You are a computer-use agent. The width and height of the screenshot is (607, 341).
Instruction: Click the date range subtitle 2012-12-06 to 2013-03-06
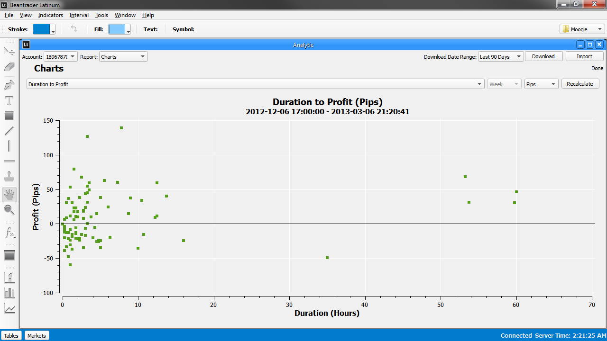coord(328,112)
